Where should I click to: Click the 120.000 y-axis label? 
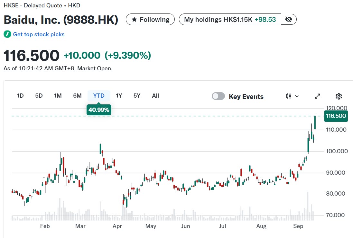337,108
